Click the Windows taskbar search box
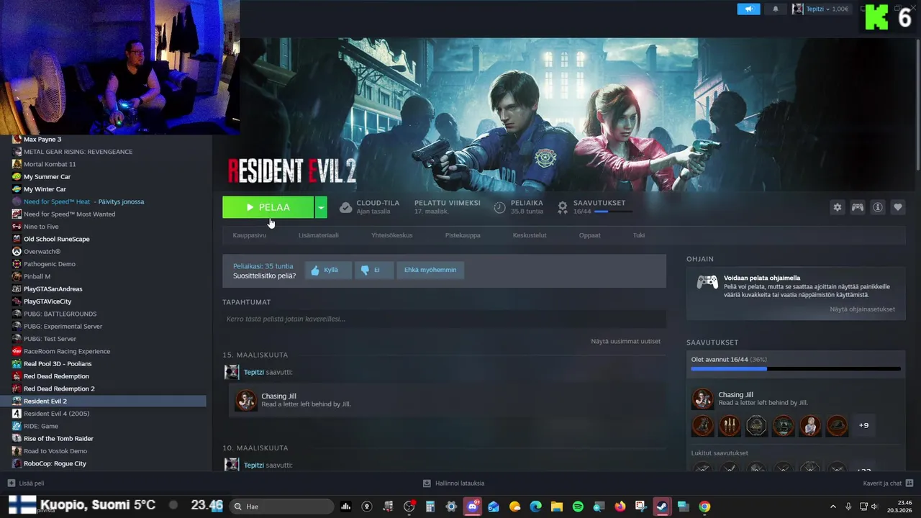This screenshot has height=518, width=921. tap(282, 506)
